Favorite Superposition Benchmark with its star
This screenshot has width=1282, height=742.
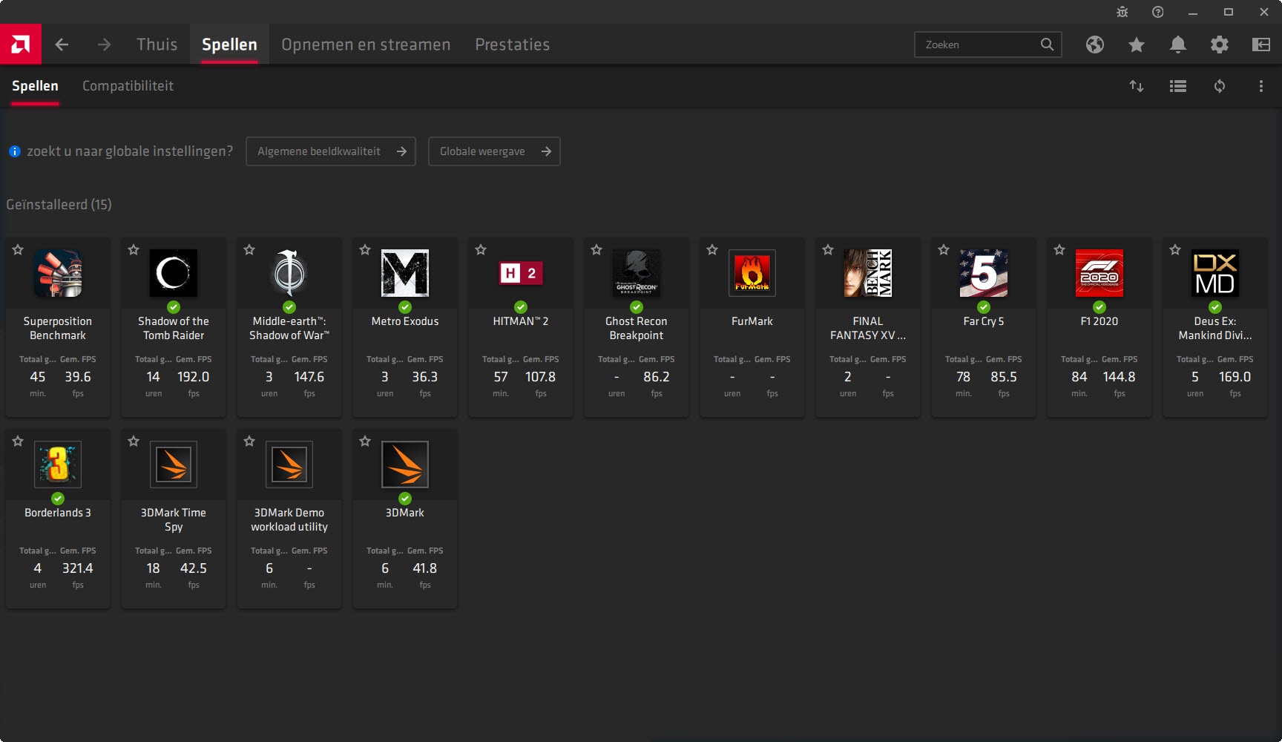coord(18,250)
